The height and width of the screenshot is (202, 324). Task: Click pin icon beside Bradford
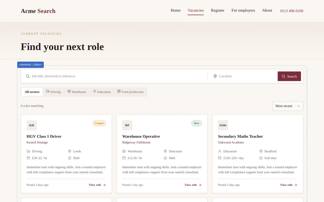(x=261, y=151)
